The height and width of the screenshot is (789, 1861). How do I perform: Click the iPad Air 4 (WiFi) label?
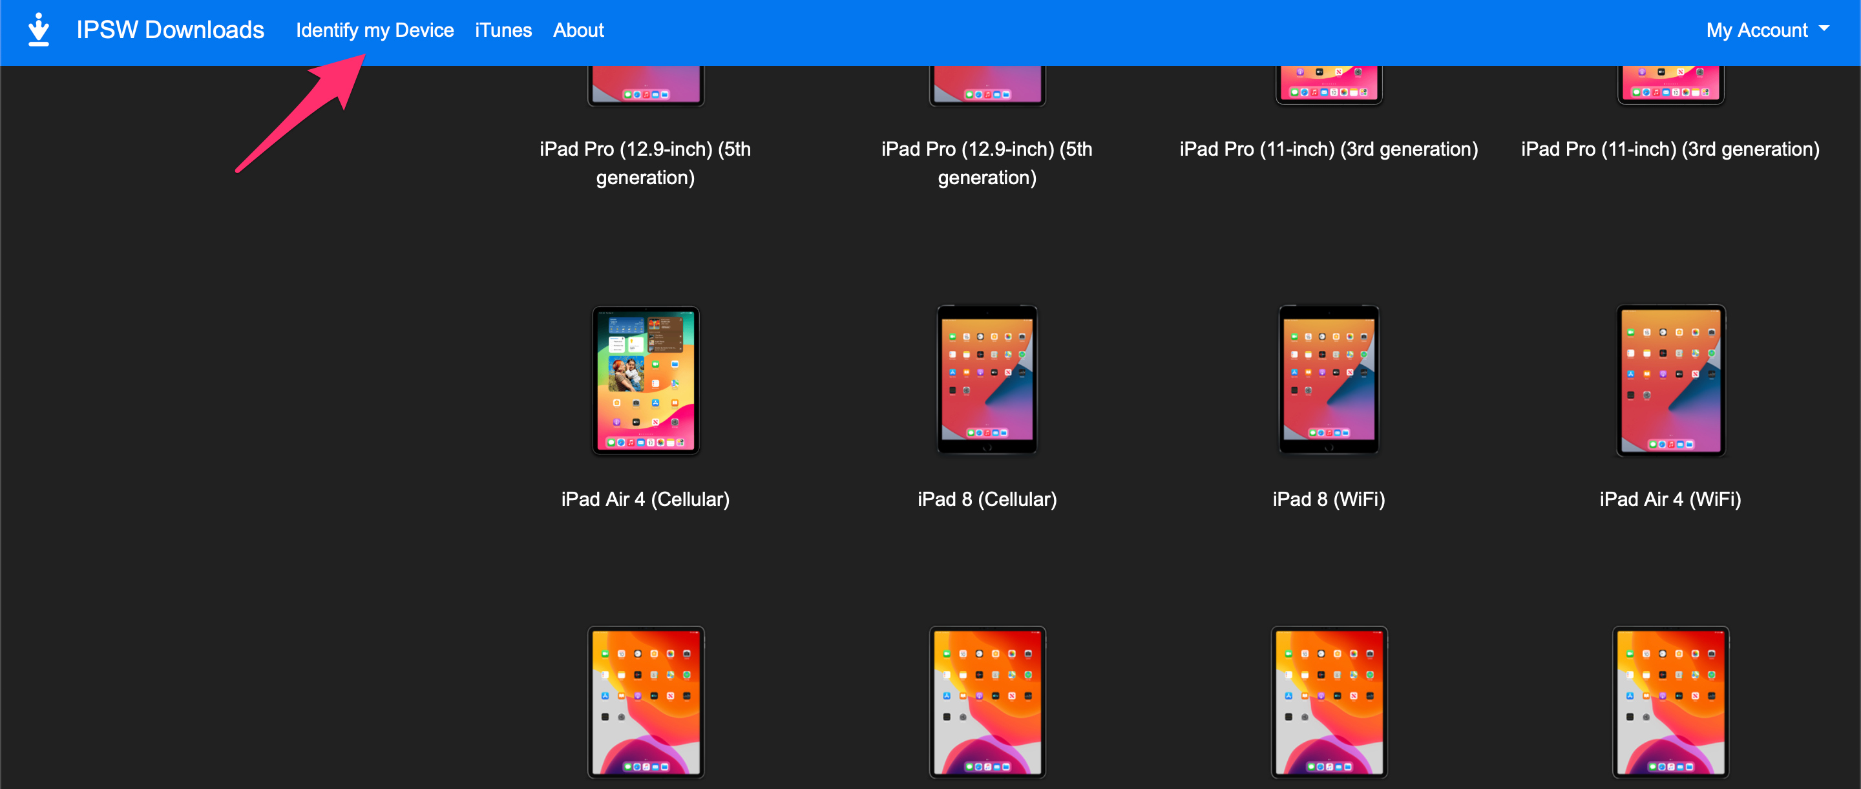coord(1670,500)
